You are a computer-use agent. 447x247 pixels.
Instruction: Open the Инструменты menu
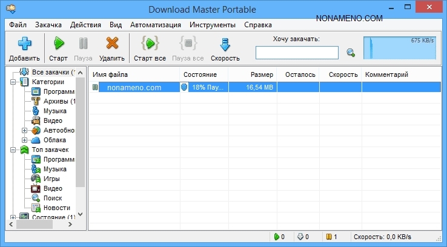(x=213, y=25)
